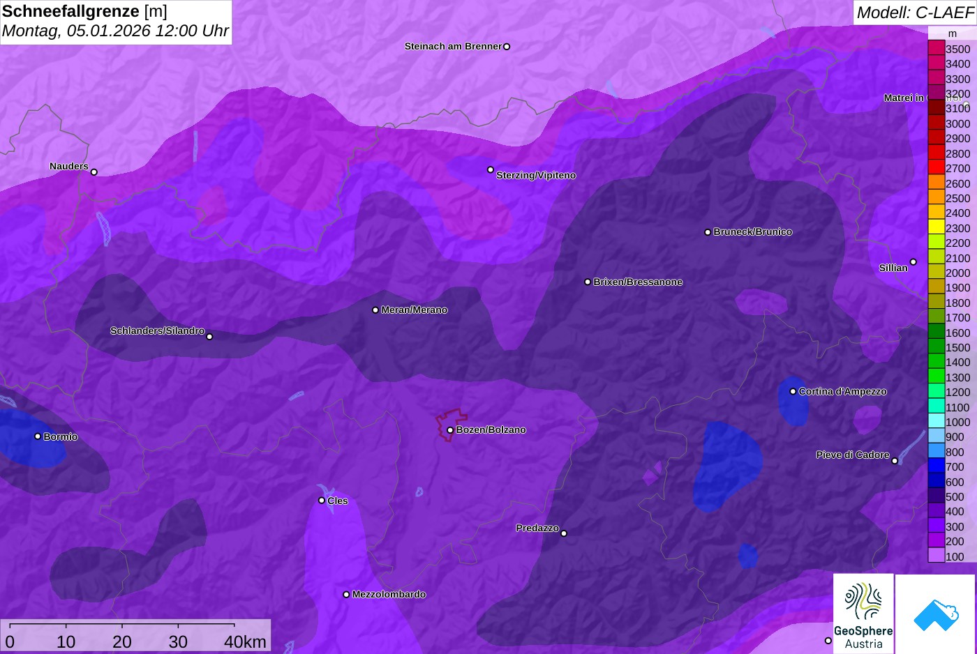Click the "Sterzing/Vipiteno" label text
Image resolution: width=977 pixels, height=654 pixels.
[x=536, y=176]
